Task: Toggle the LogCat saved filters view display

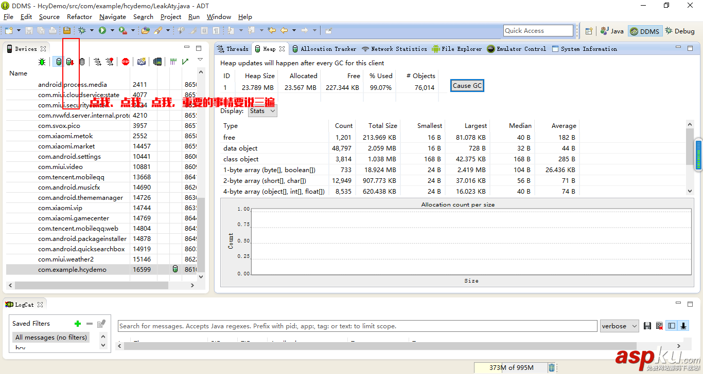Action: click(x=672, y=326)
